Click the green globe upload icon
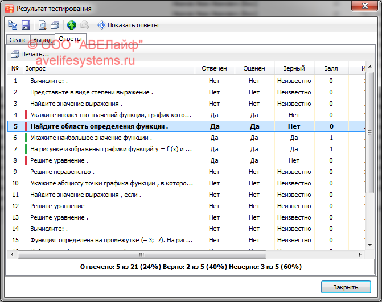 (72, 25)
